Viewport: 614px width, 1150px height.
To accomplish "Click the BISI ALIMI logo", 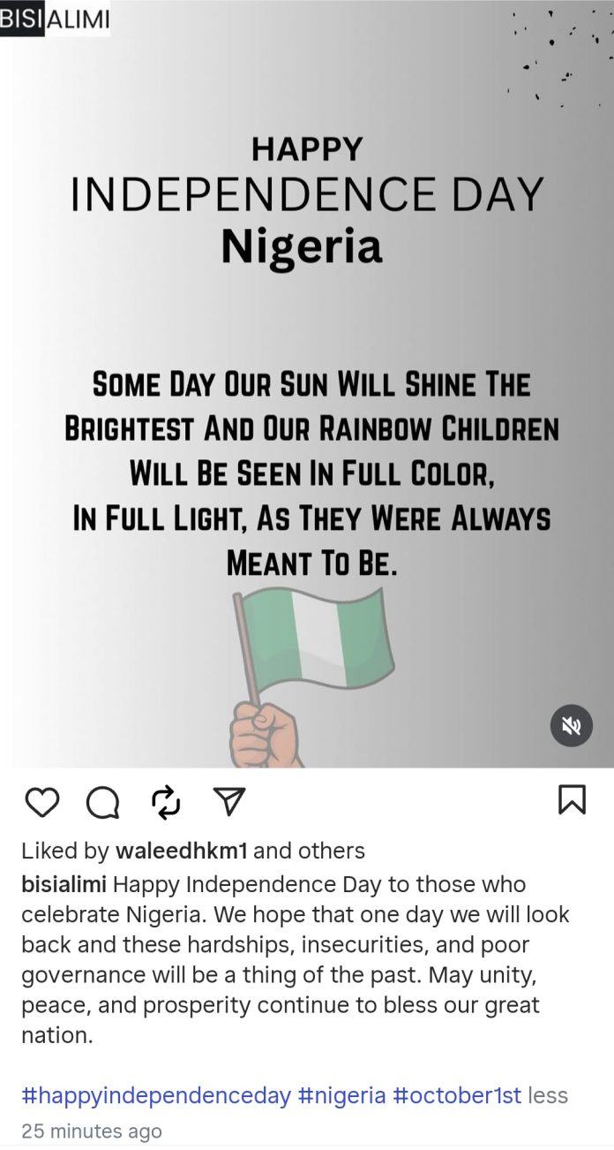I will [56, 19].
